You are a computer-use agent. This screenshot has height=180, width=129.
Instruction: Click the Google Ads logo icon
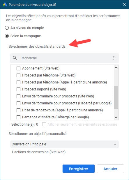pos(5,4)
